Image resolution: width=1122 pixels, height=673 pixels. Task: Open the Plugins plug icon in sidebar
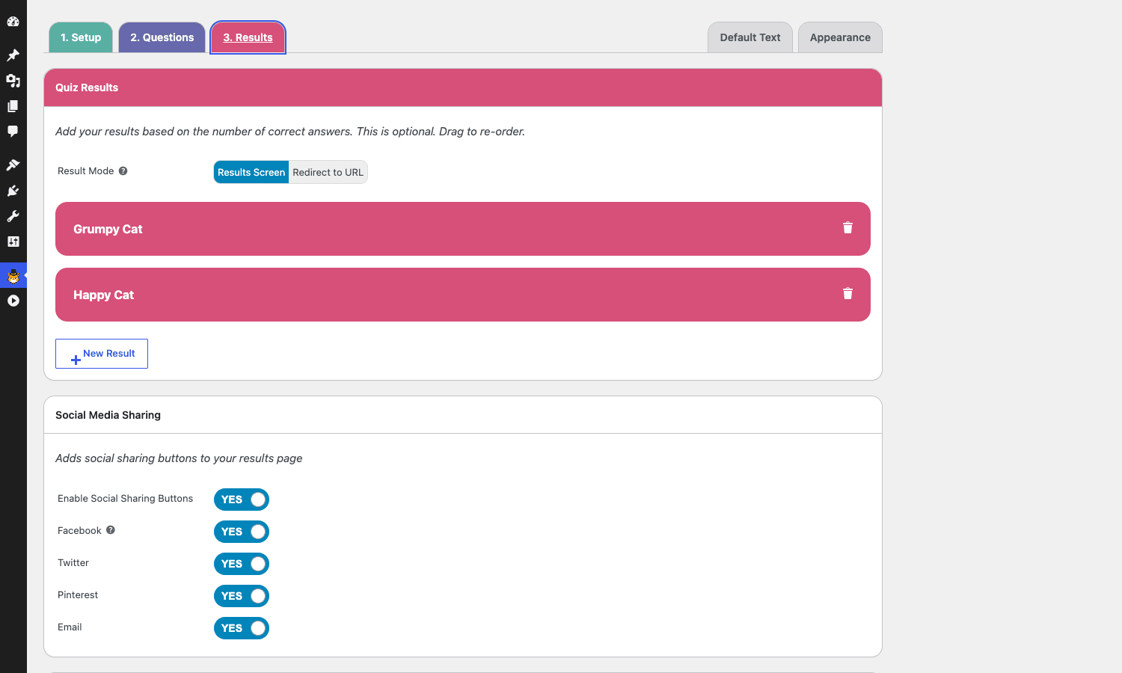13,191
